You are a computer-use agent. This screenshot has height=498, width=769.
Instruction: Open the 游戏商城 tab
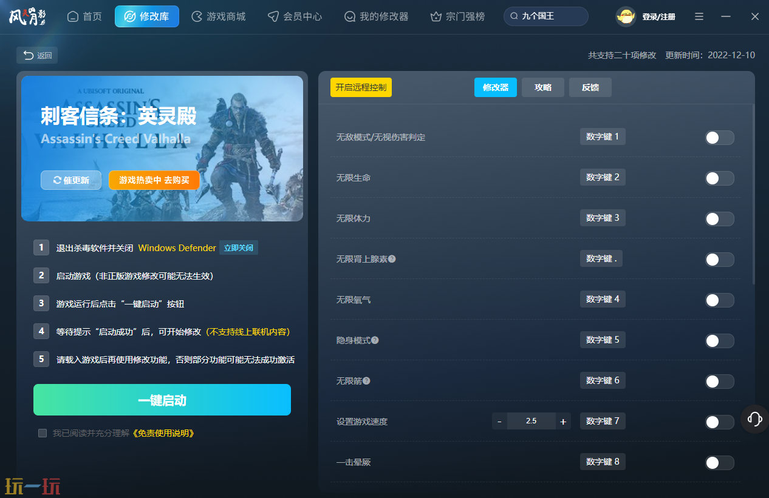pyautogui.click(x=219, y=16)
